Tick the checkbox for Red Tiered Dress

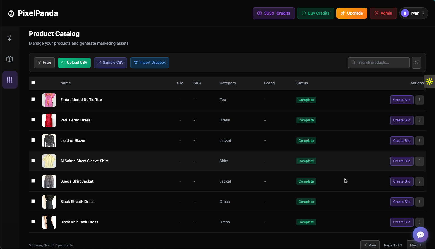pyautogui.click(x=33, y=119)
